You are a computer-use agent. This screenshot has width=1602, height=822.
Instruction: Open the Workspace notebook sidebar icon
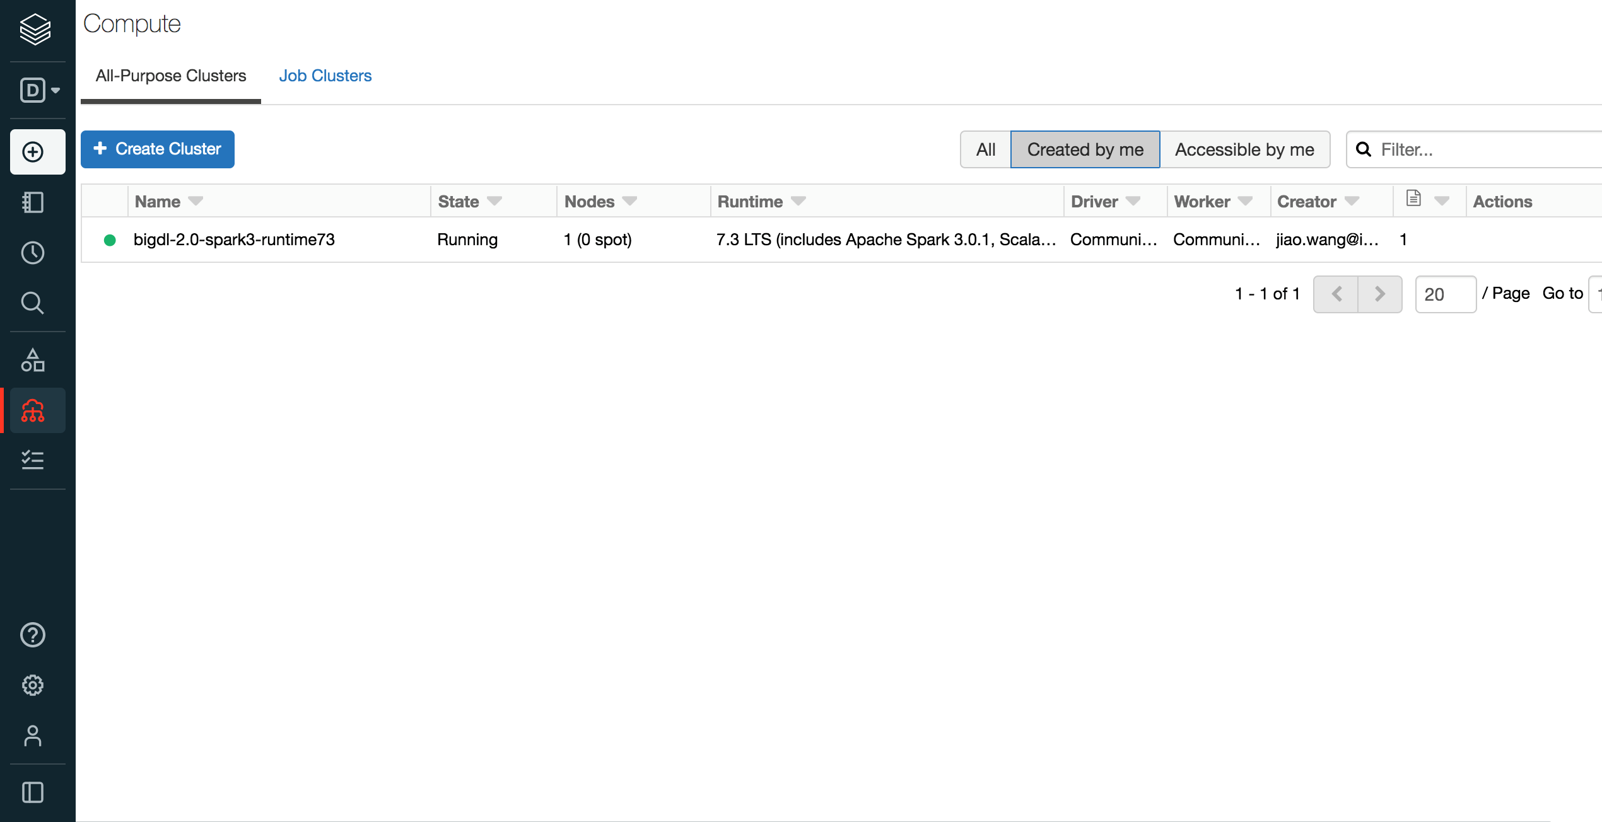tap(33, 202)
